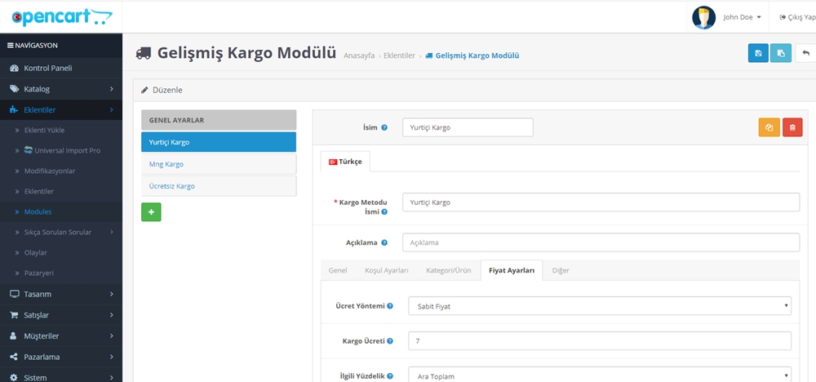
Task: Expand the Katalog sidebar menu
Action: click(x=61, y=88)
